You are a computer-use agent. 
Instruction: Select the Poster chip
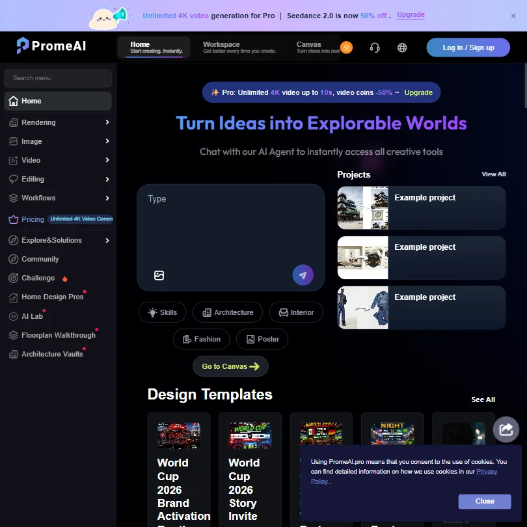click(x=262, y=339)
